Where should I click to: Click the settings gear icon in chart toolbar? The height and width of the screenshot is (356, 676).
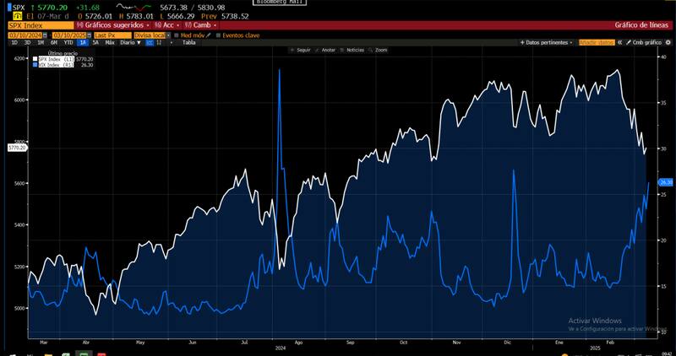668,42
